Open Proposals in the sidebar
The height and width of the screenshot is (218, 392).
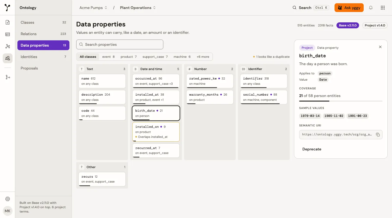[43, 68]
